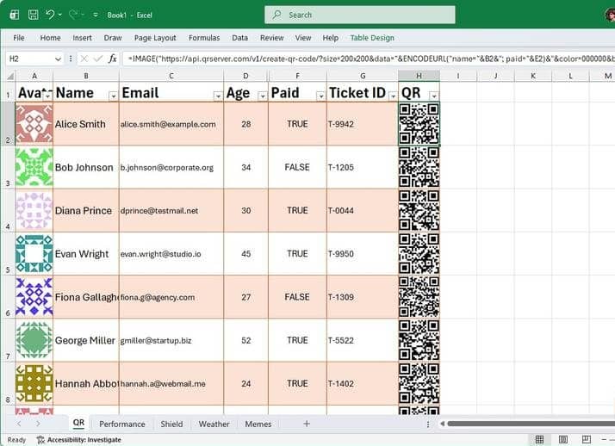Viewport: 615px width, 446px height.
Task: Click the previous sheet navigation arrow
Action: tap(19, 424)
